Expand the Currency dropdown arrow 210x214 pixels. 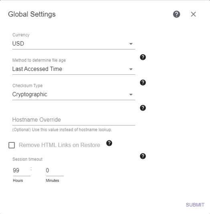(x=131, y=44)
